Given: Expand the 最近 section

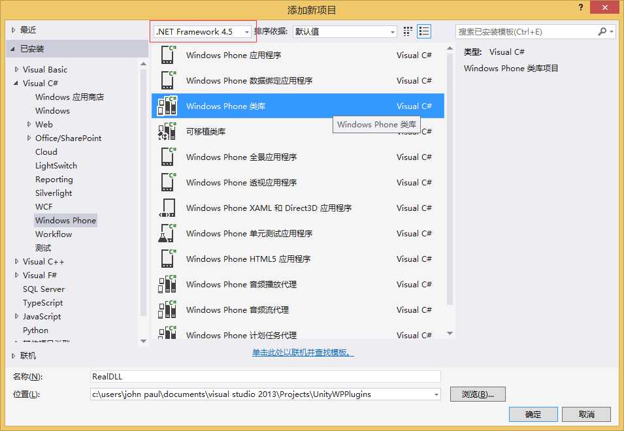Looking at the screenshot, I should (x=13, y=30).
